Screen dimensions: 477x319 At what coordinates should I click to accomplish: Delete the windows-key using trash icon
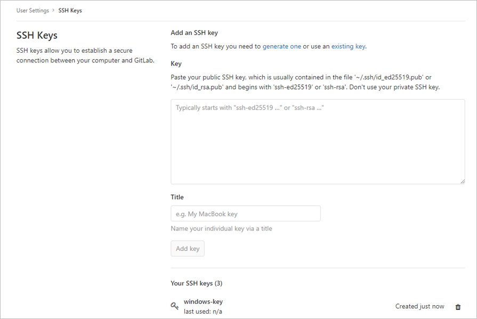click(x=458, y=307)
